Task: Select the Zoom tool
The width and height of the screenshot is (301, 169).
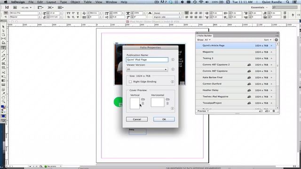Action: point(3,102)
